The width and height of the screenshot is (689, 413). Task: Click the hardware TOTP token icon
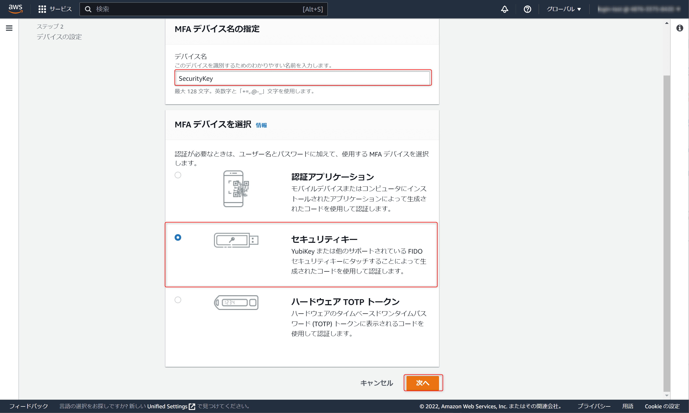(x=236, y=302)
